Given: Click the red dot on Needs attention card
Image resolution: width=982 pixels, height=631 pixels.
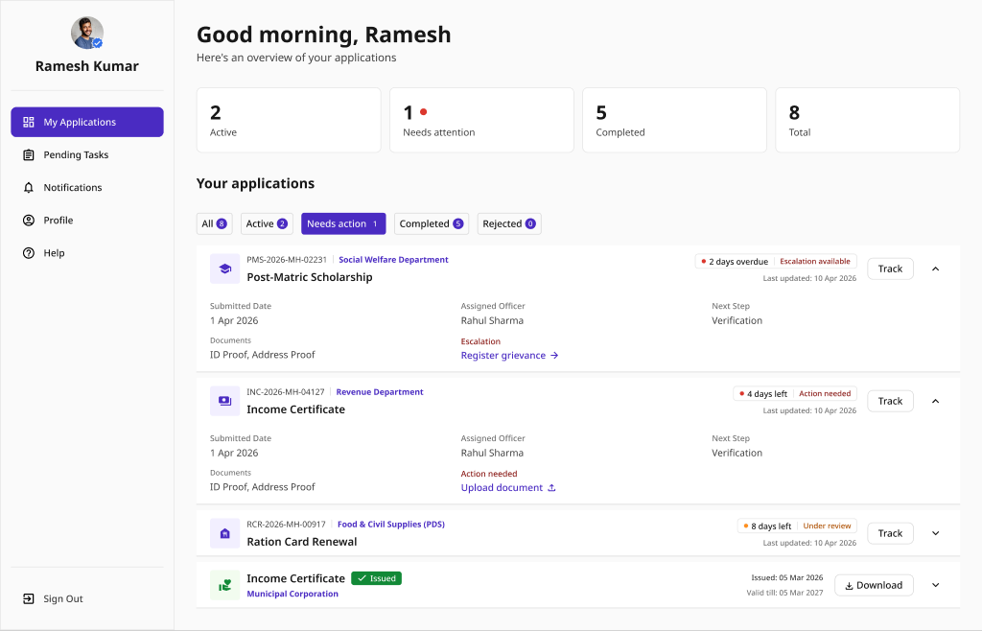Looking at the screenshot, I should pyautogui.click(x=423, y=112).
